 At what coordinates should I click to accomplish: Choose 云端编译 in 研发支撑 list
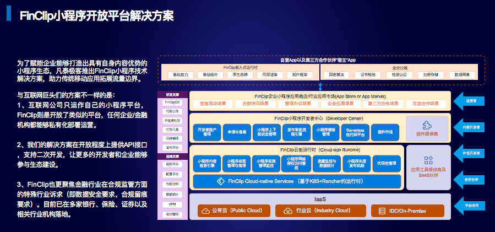(x=172, y=138)
